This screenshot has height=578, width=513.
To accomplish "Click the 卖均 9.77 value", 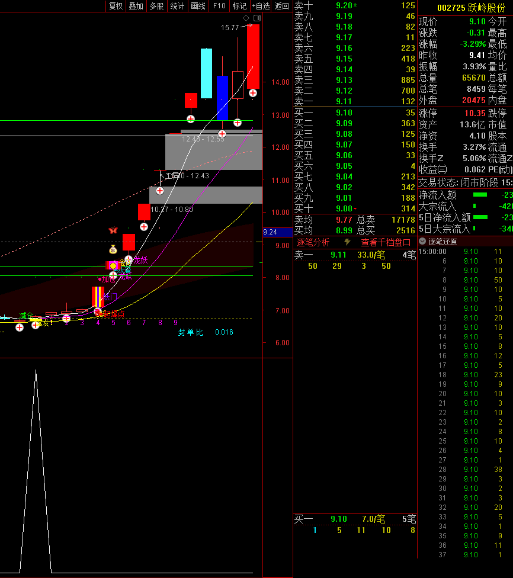I will (x=344, y=220).
